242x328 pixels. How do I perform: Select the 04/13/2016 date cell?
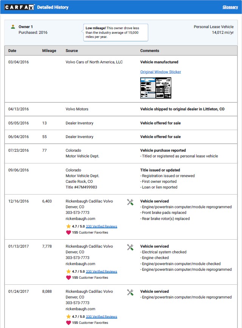pyautogui.click(x=19, y=109)
